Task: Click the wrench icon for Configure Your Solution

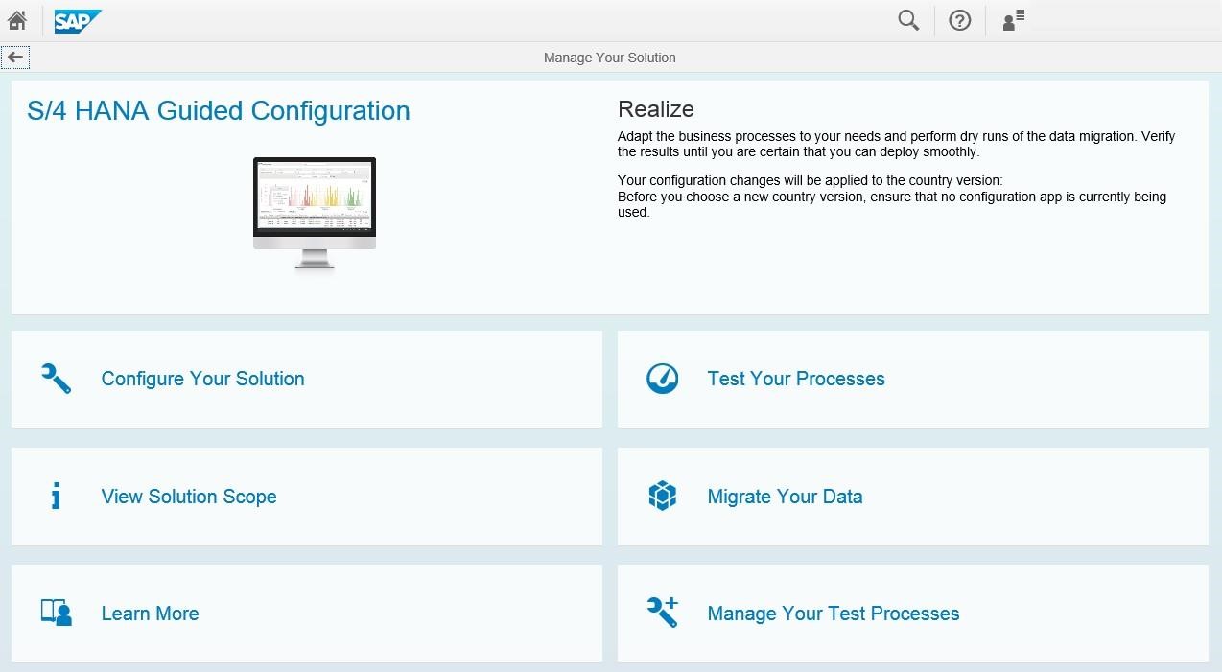Action: [57, 379]
